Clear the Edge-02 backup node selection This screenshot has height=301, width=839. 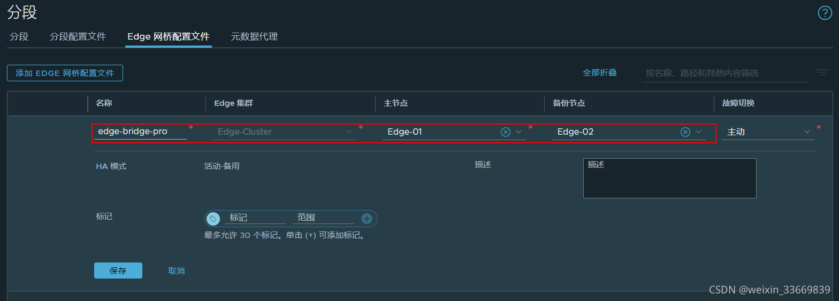(x=685, y=132)
